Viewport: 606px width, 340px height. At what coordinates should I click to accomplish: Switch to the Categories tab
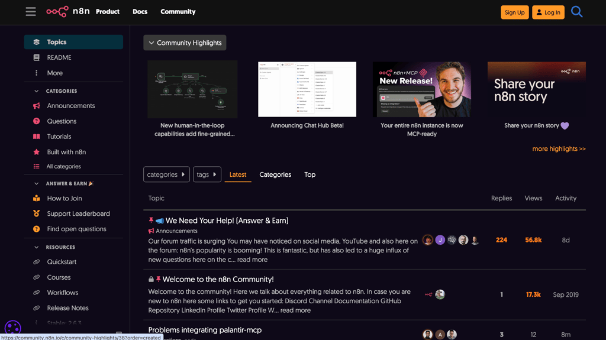click(275, 174)
